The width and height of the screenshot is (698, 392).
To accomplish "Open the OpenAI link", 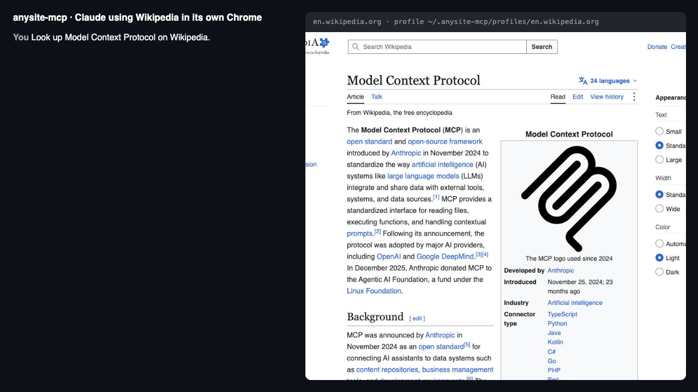I will tap(389, 256).
